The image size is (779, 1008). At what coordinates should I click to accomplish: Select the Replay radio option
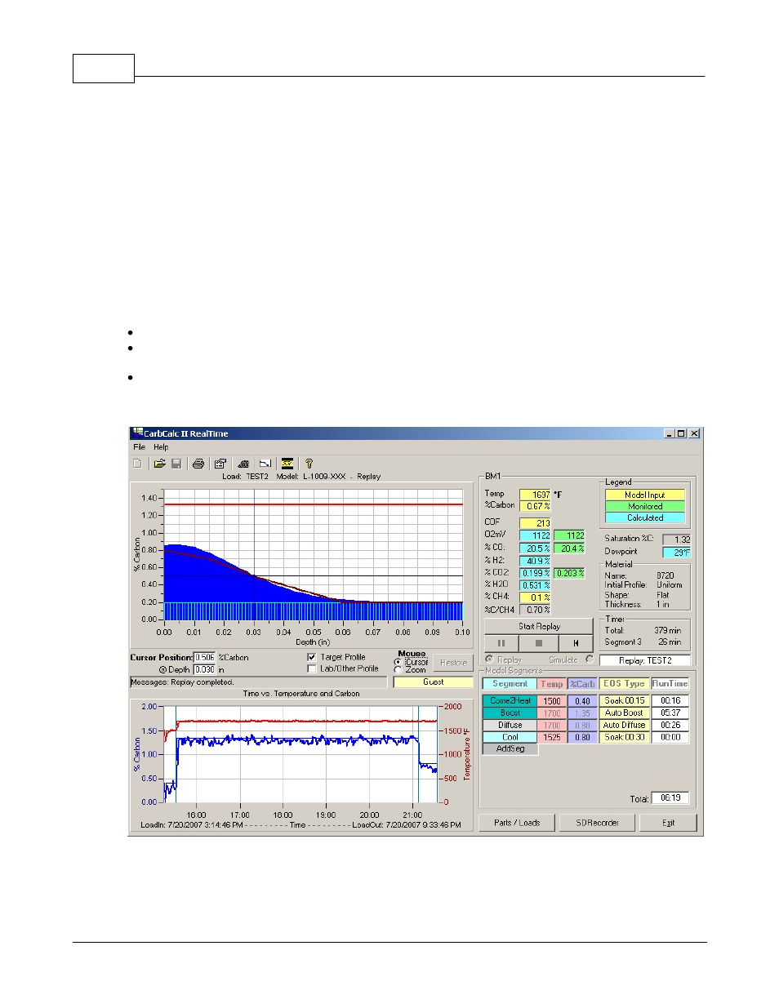[489, 659]
